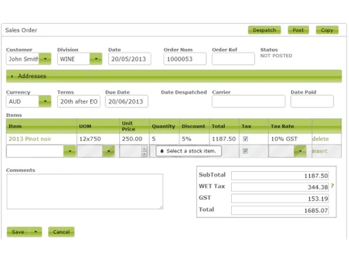The height and width of the screenshot is (262, 349).
Task: Click the 1187.50 row total cell
Action: 224,139
